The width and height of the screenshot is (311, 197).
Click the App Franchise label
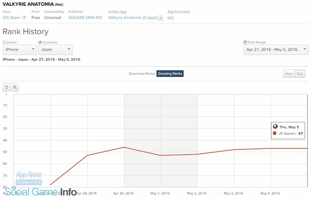pyautogui.click(x=178, y=12)
